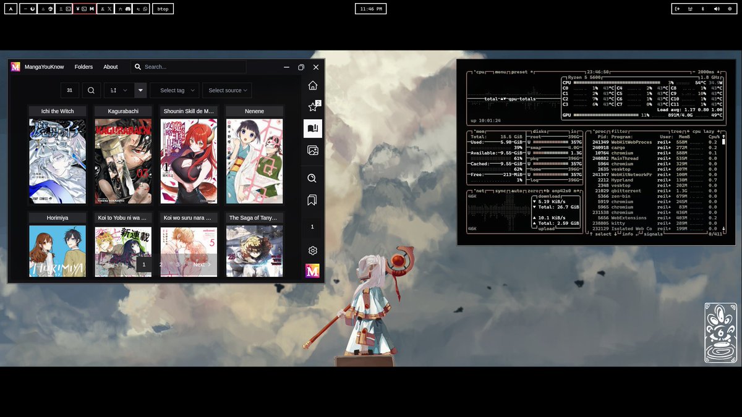Switch to the active terminal workspace in top bar

(85, 9)
